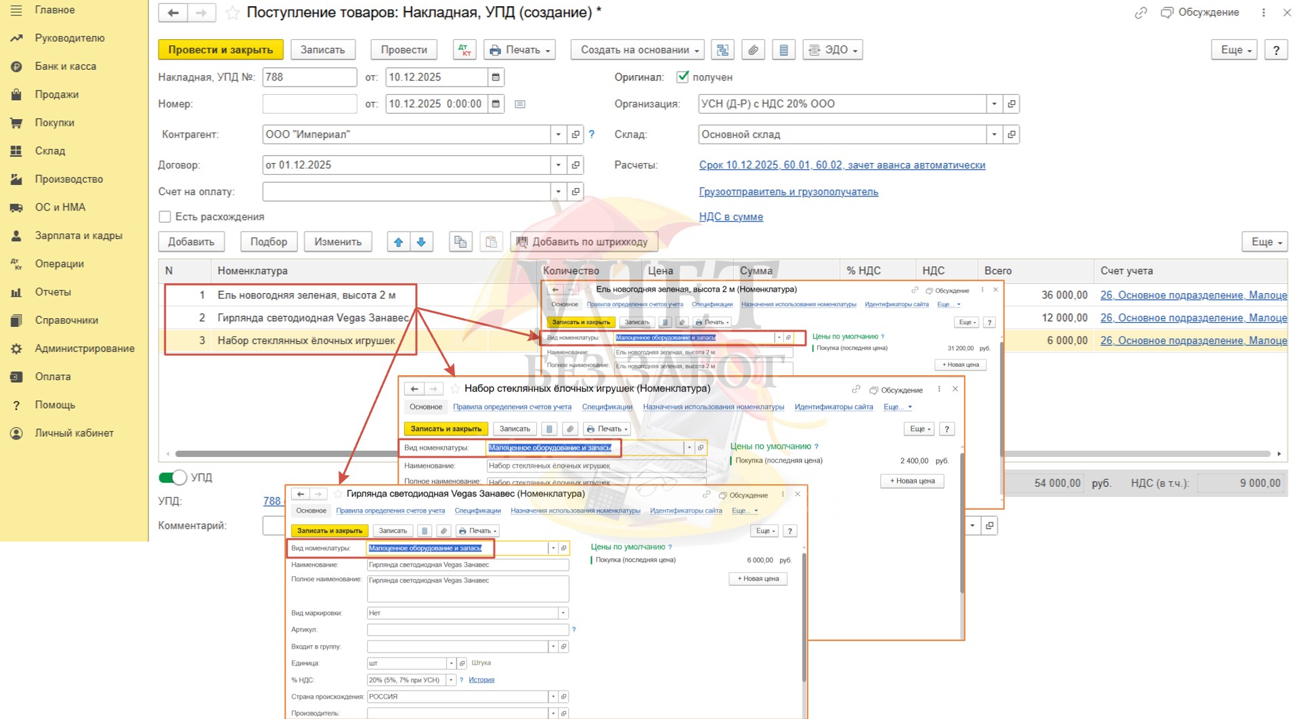Viewport: 1300px width, 719px height.
Task: Move row down with blue arrow
Action: (421, 242)
